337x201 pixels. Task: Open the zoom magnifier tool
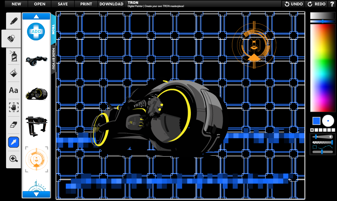(13, 159)
